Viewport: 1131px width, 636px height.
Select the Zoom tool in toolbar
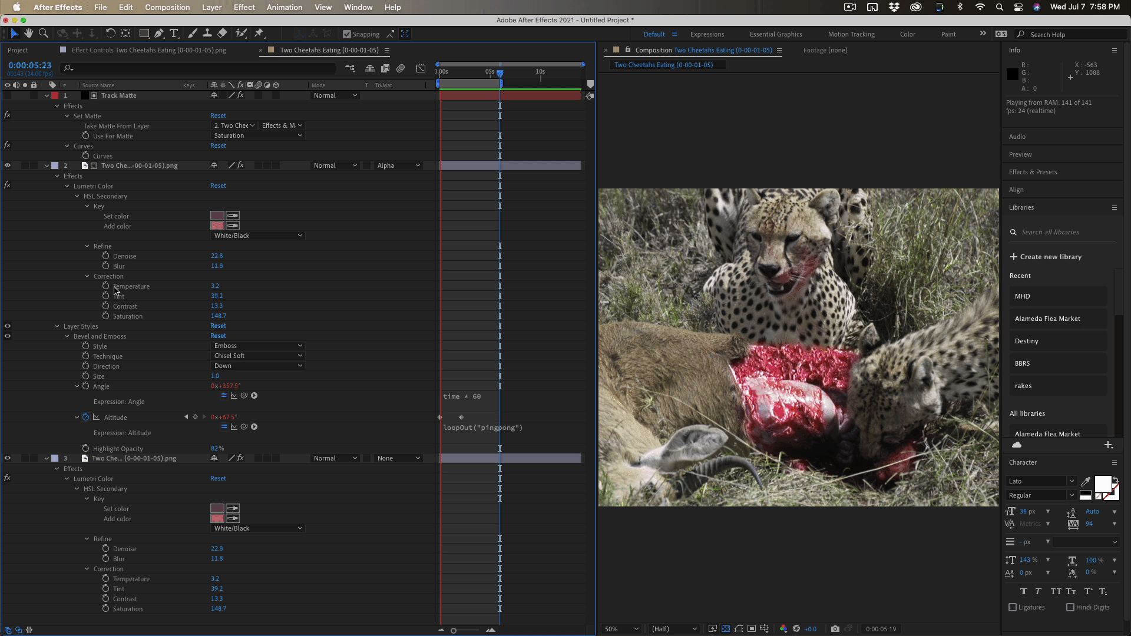coord(43,34)
